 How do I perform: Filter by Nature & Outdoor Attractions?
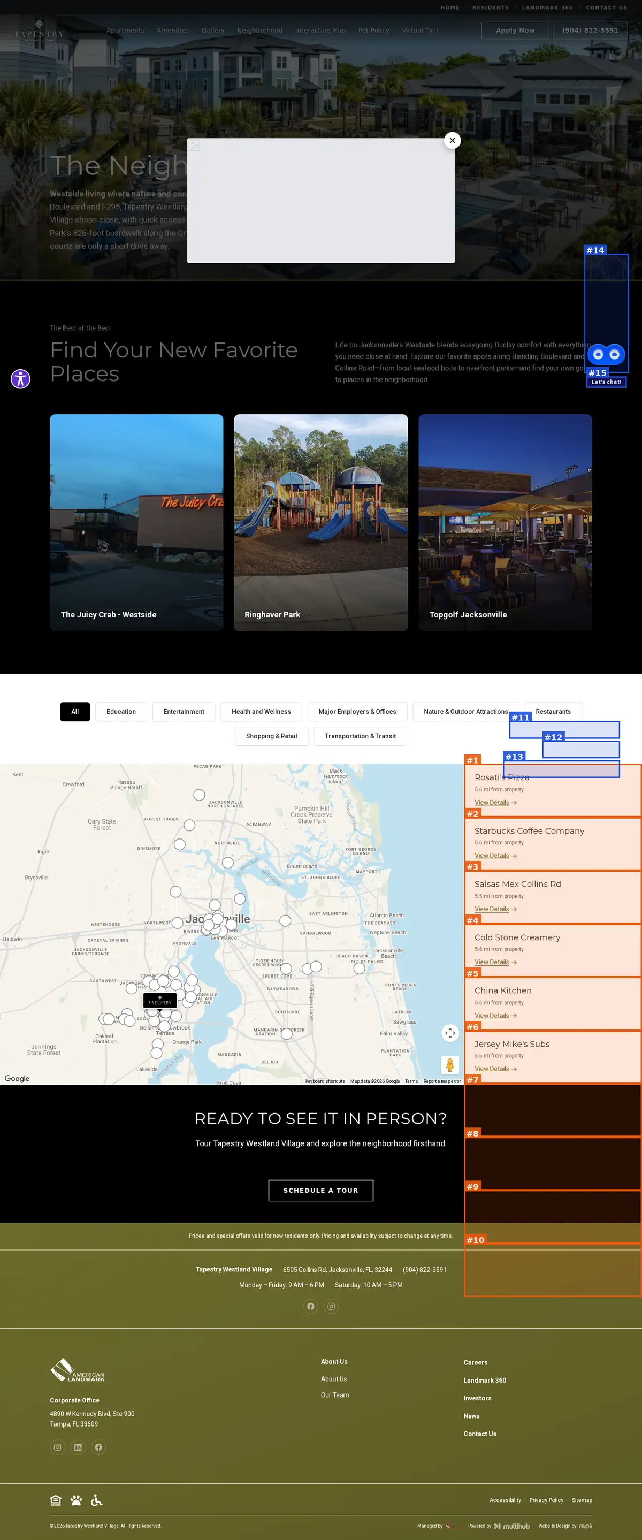(x=465, y=712)
